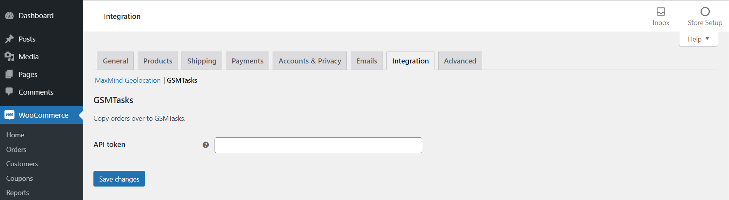Expand the Help dropdown

[698, 39]
